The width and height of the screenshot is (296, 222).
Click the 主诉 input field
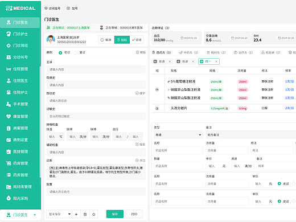click(x=96, y=69)
